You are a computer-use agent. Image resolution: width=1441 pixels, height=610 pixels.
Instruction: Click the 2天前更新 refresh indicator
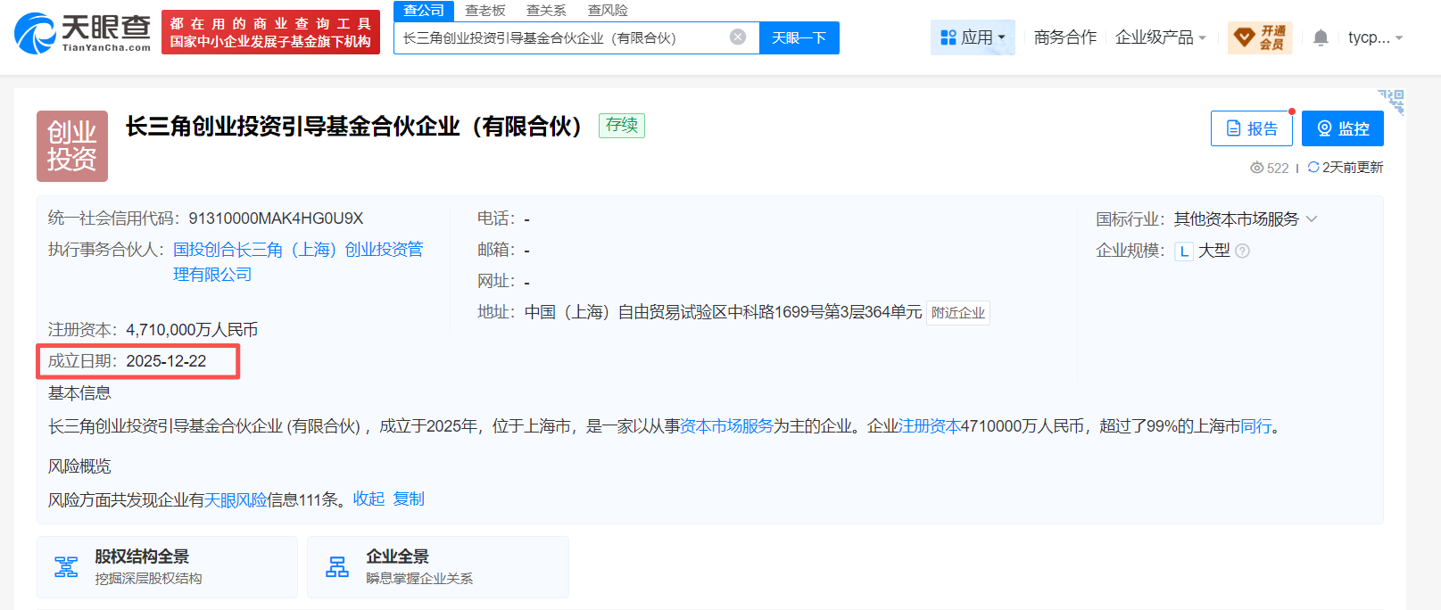point(1346,168)
